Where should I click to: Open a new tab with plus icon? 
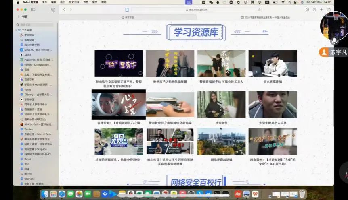pyautogui.click(x=321, y=10)
